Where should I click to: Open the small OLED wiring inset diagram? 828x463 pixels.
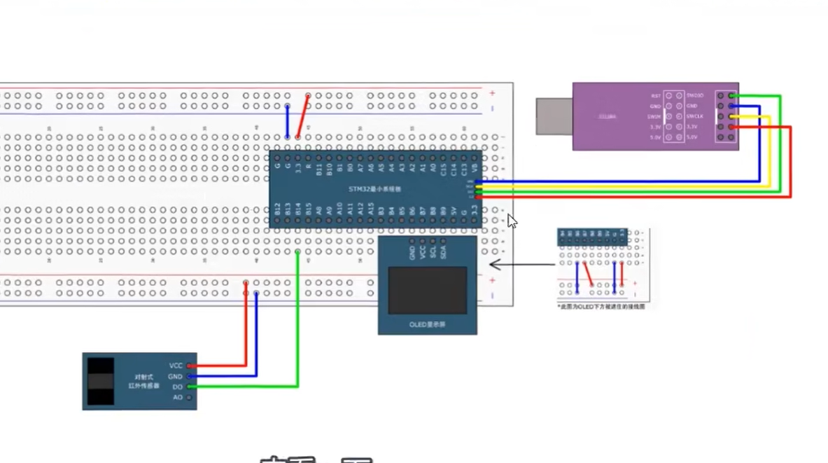tap(602, 265)
